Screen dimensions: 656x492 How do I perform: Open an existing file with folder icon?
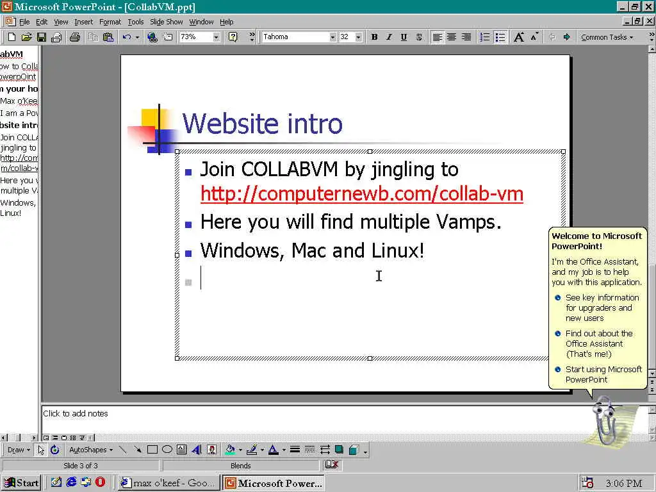pos(26,37)
